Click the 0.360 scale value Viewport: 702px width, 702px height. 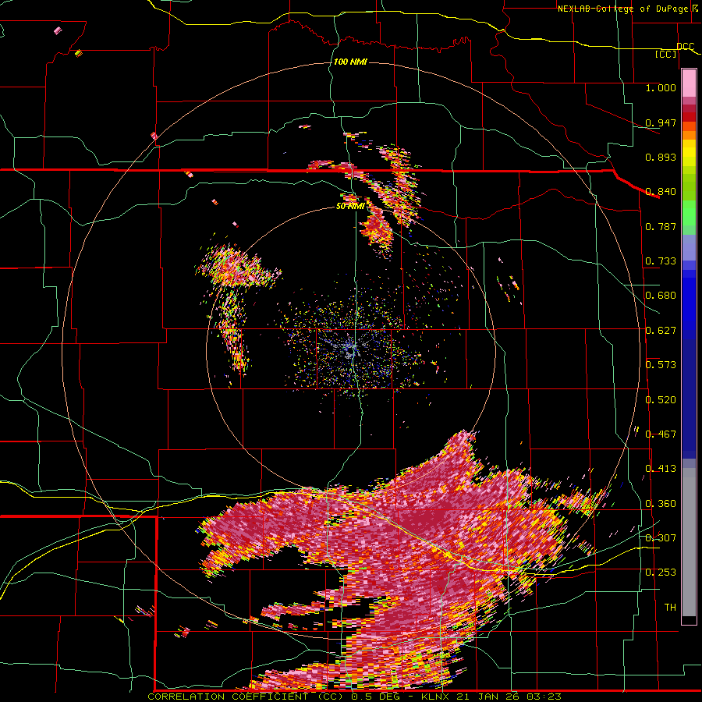coord(661,504)
